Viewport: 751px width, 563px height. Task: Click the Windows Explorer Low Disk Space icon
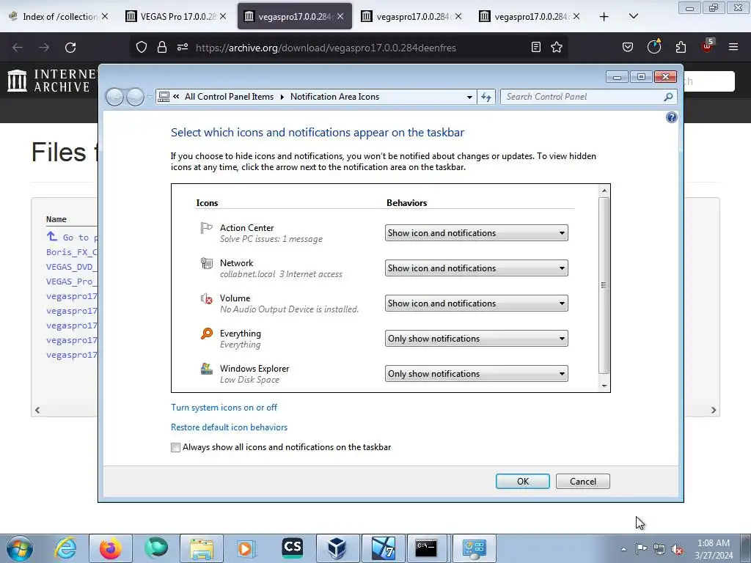click(x=206, y=369)
